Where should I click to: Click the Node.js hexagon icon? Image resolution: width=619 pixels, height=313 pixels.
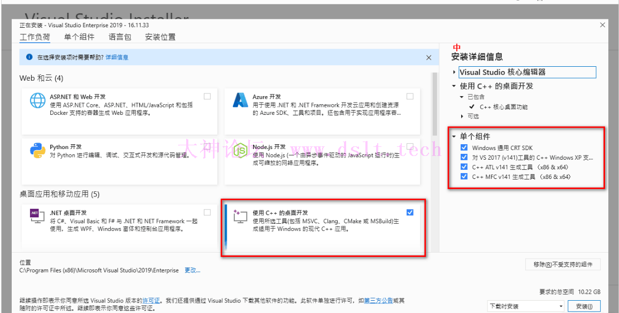click(x=240, y=151)
